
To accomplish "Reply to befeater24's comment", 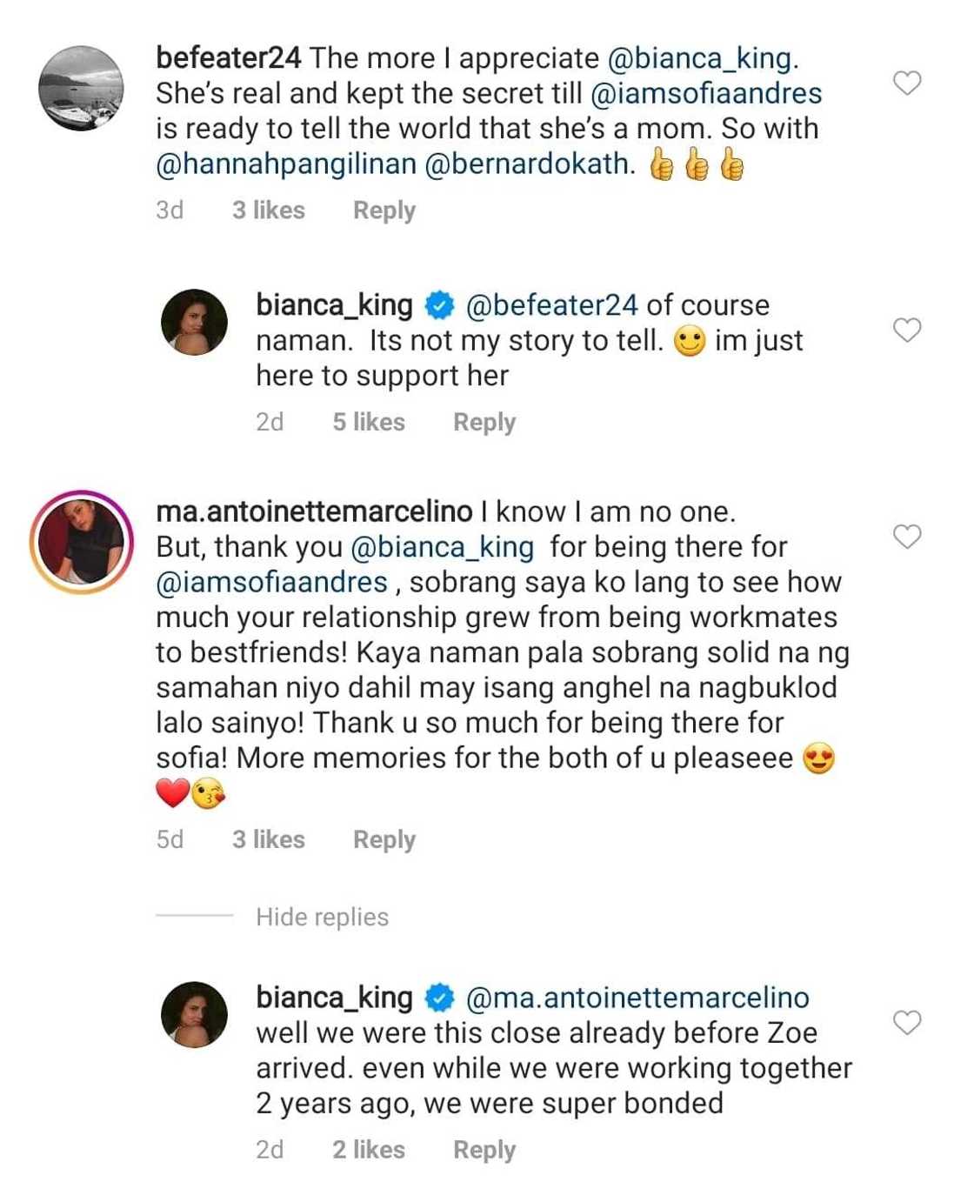I will click(384, 210).
